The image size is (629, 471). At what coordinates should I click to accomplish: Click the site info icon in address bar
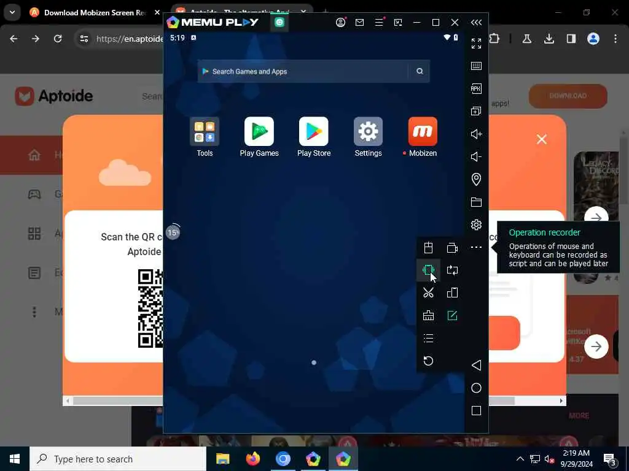click(84, 39)
